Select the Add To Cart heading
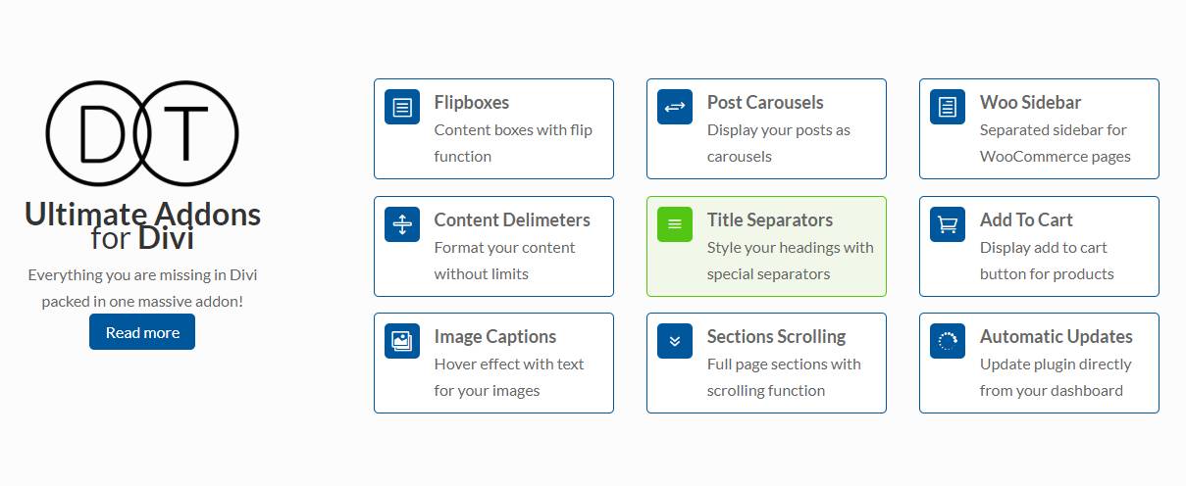The image size is (1186, 486). [x=1026, y=219]
